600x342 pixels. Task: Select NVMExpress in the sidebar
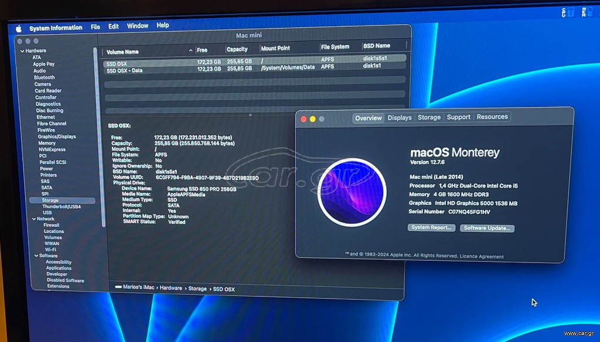point(52,150)
